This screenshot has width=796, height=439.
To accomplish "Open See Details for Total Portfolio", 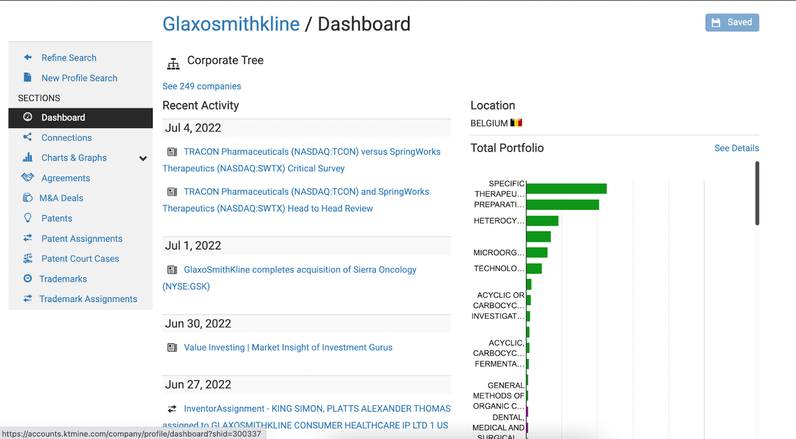I will pyautogui.click(x=736, y=148).
